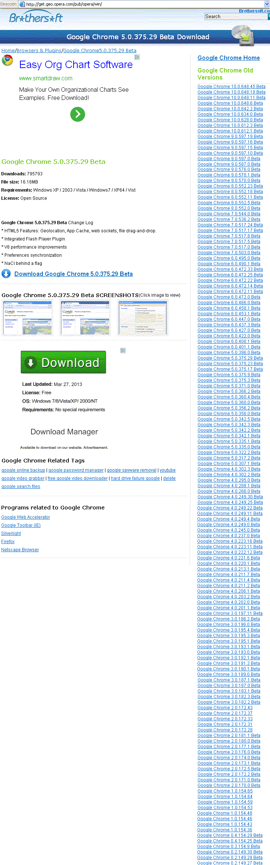Open Netscape Browser related program
The image size is (270, 865).
click(x=20, y=550)
